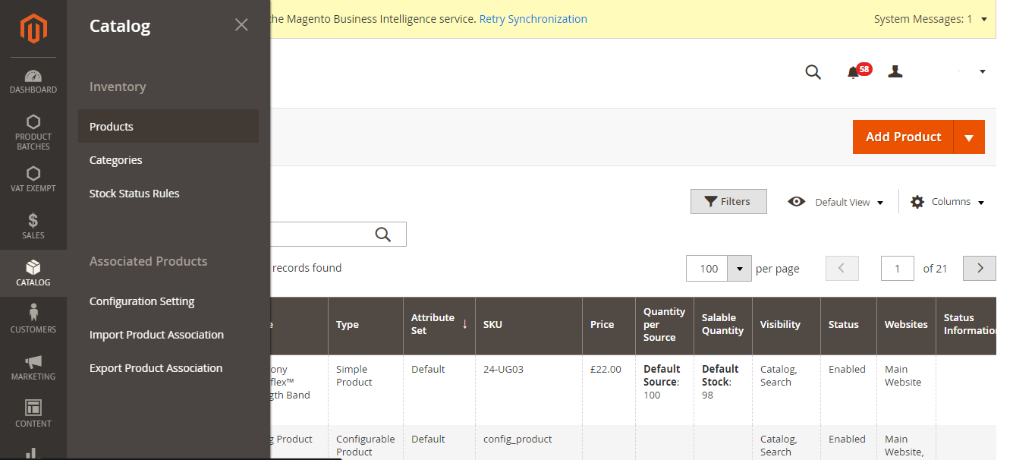Open the Sales dollar icon menu
Screen dimensions: 1013x460
click(x=33, y=226)
